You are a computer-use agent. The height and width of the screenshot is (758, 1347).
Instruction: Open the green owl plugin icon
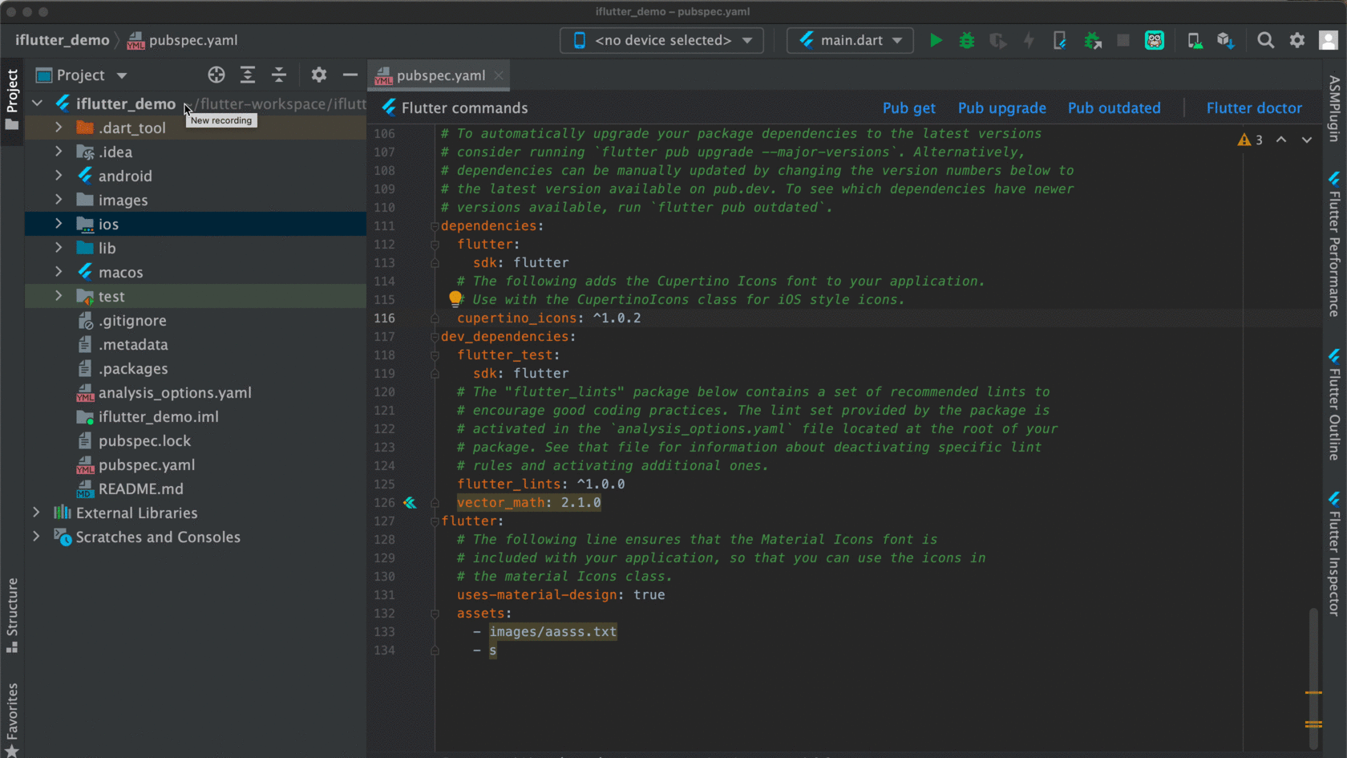tap(1155, 40)
